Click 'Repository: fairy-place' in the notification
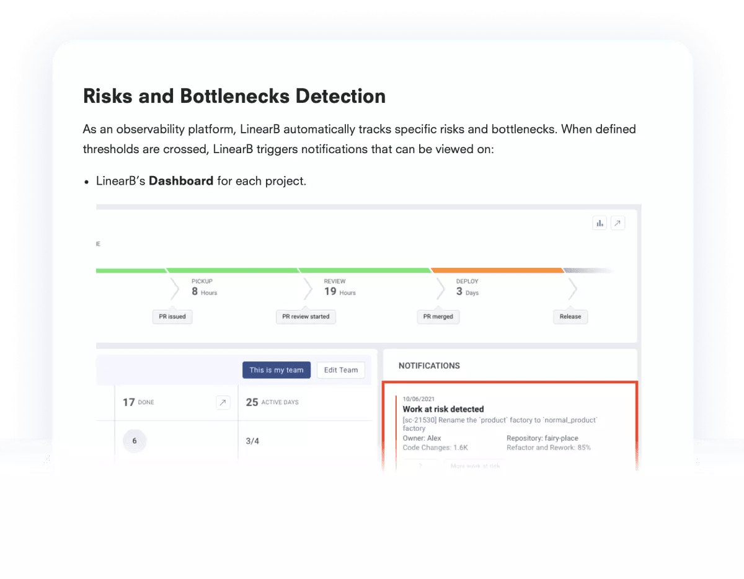This screenshot has width=744, height=579. point(542,438)
